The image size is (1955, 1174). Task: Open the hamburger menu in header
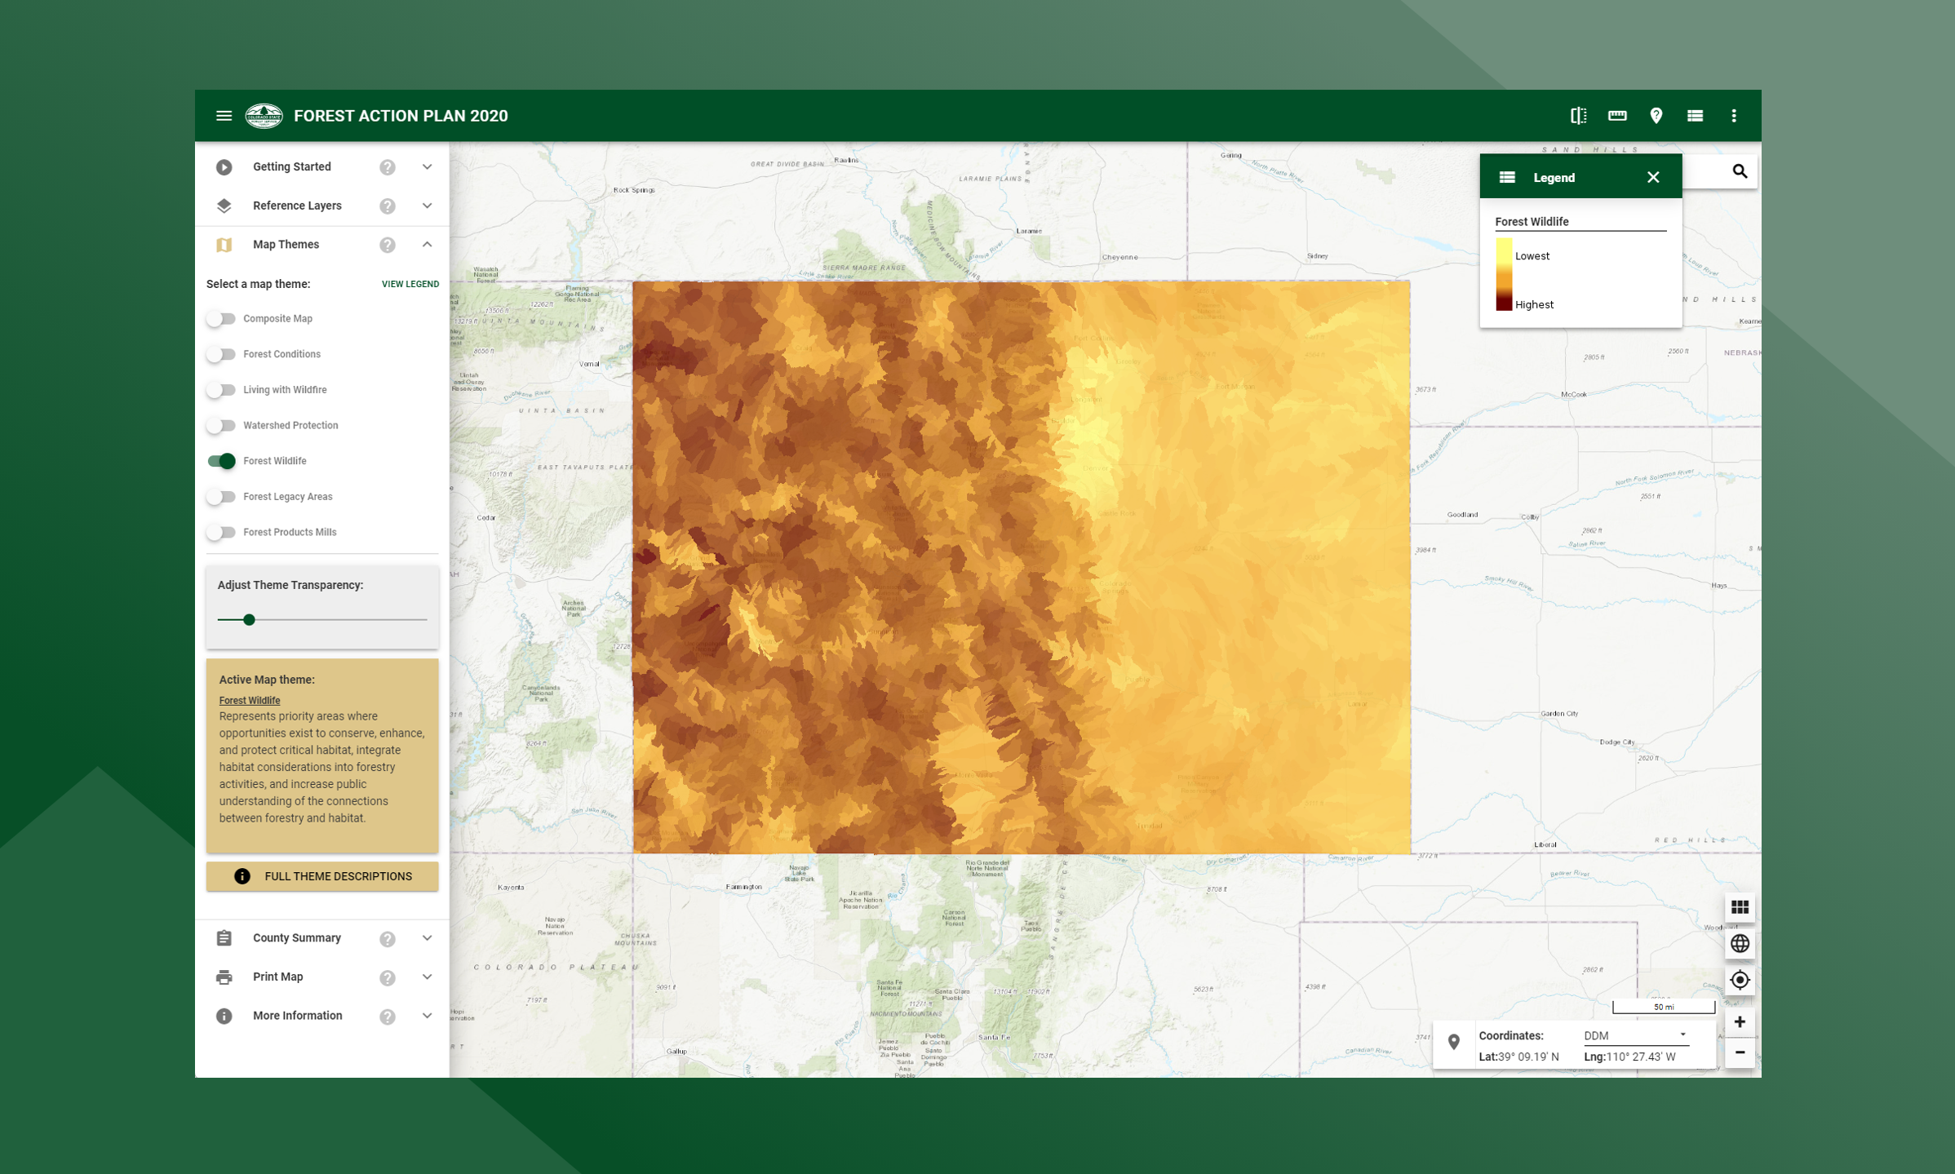(x=224, y=116)
